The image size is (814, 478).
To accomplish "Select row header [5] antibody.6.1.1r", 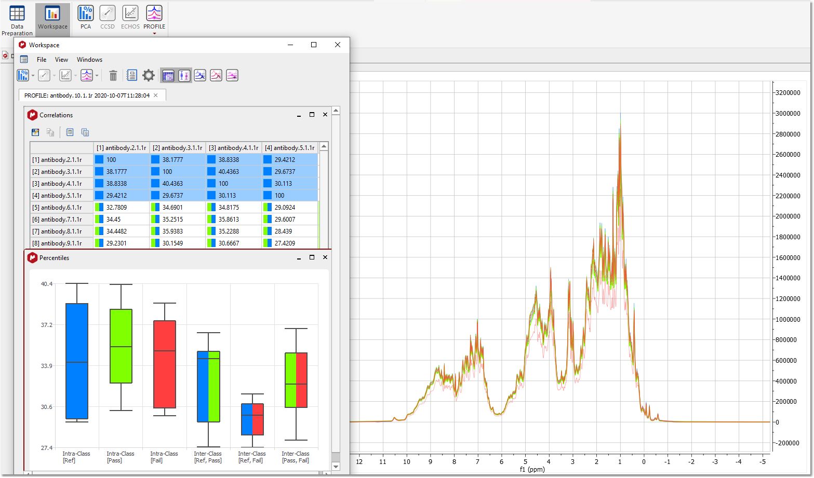I will pos(62,208).
